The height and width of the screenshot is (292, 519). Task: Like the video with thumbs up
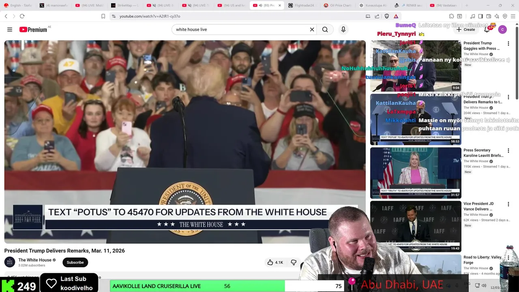270,262
